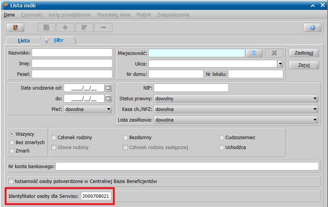Image resolution: width=328 pixels, height=207 pixels.
Task: Check the Cudzoziemiec checkbox
Action: point(221,137)
